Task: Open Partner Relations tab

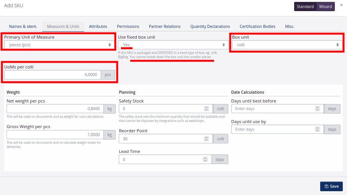Action: (165, 26)
